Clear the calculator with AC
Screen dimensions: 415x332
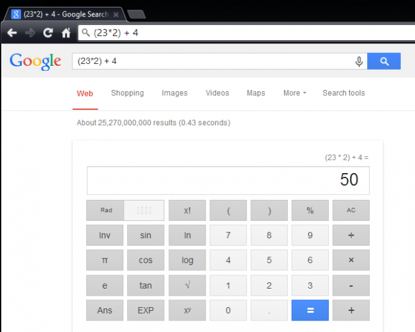tap(351, 210)
